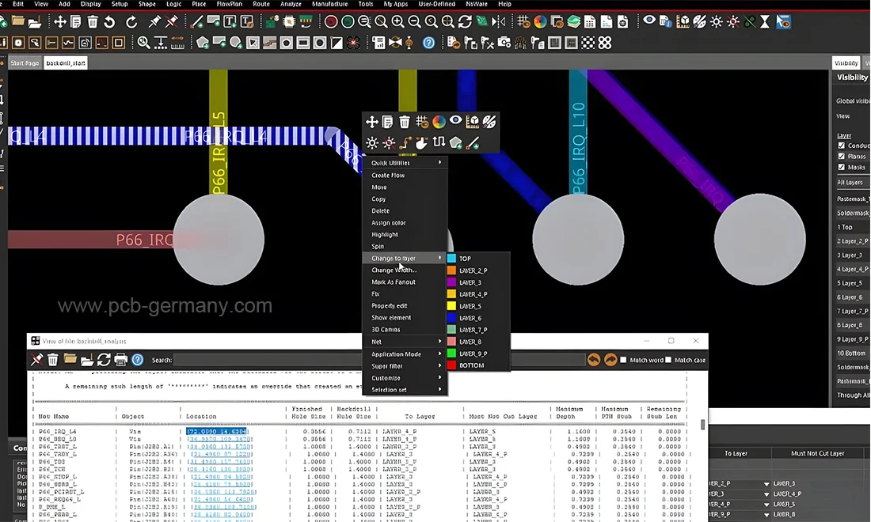Click the color wheel icon in the top toolbar
The width and height of the screenshot is (871, 522).
pos(540,22)
